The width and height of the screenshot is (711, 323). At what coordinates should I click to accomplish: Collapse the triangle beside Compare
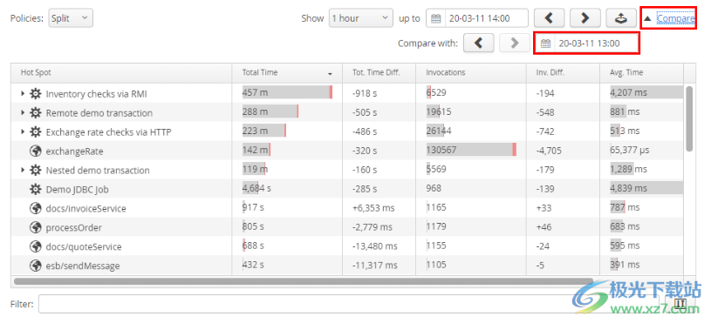[x=648, y=18]
